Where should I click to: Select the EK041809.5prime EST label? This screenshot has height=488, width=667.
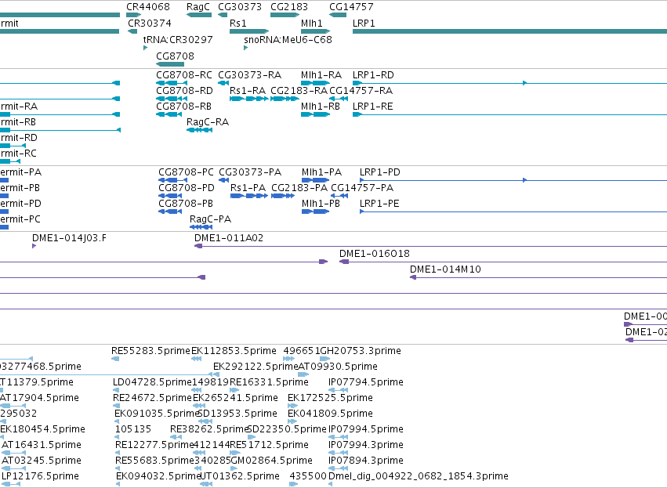click(x=330, y=414)
